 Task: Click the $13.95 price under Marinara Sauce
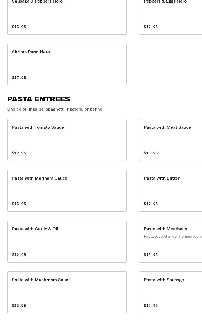[x=19, y=204]
